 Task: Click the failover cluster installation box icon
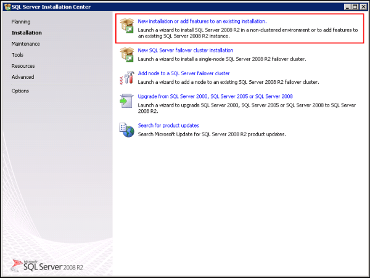(127, 54)
